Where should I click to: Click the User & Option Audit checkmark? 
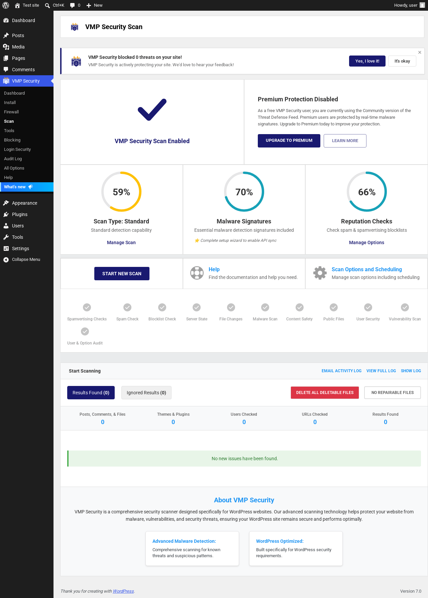[85, 331]
